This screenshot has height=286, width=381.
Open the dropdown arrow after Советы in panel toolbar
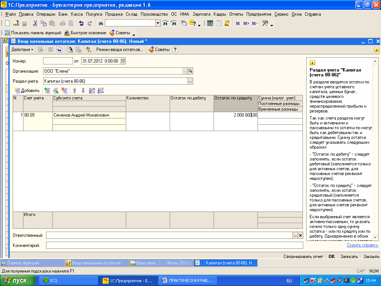[x=134, y=35]
